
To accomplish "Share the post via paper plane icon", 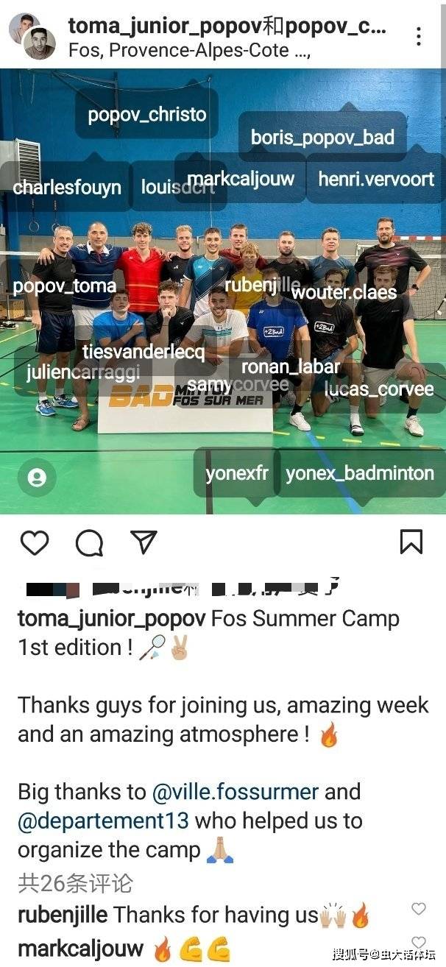I will 144,542.
